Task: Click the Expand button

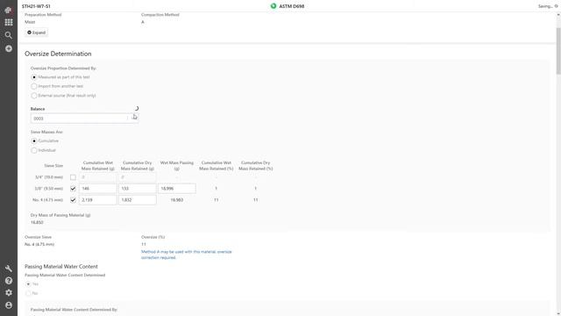Action: 37,32
